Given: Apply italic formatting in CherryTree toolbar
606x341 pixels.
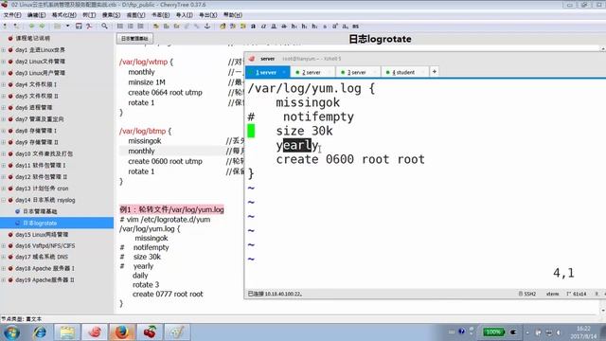Looking at the screenshot, I should pos(263,27).
